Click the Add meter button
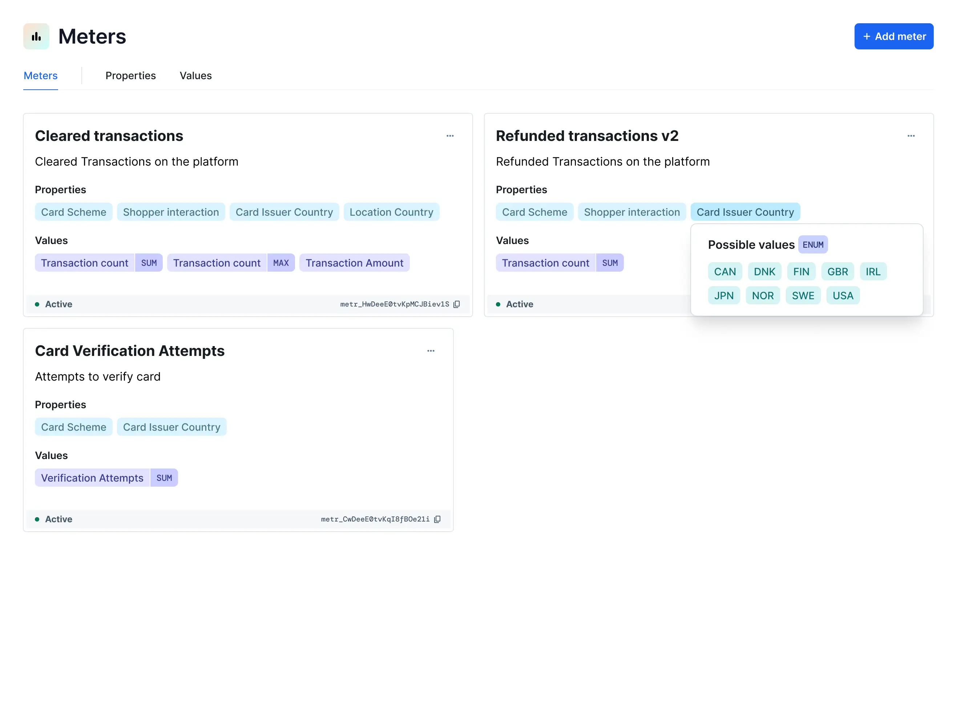Image resolution: width=957 pixels, height=706 pixels. coord(893,36)
